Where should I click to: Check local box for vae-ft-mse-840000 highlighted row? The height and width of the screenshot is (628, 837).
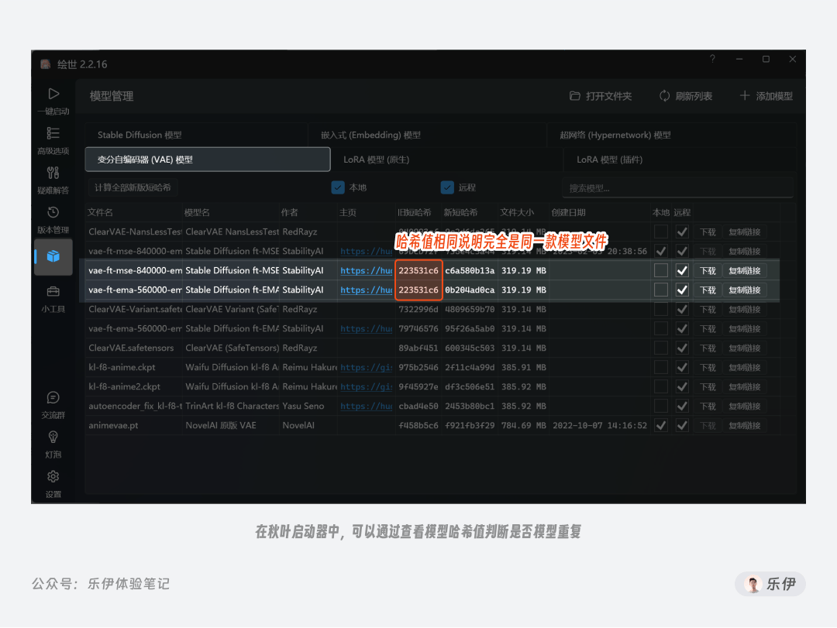coord(661,270)
